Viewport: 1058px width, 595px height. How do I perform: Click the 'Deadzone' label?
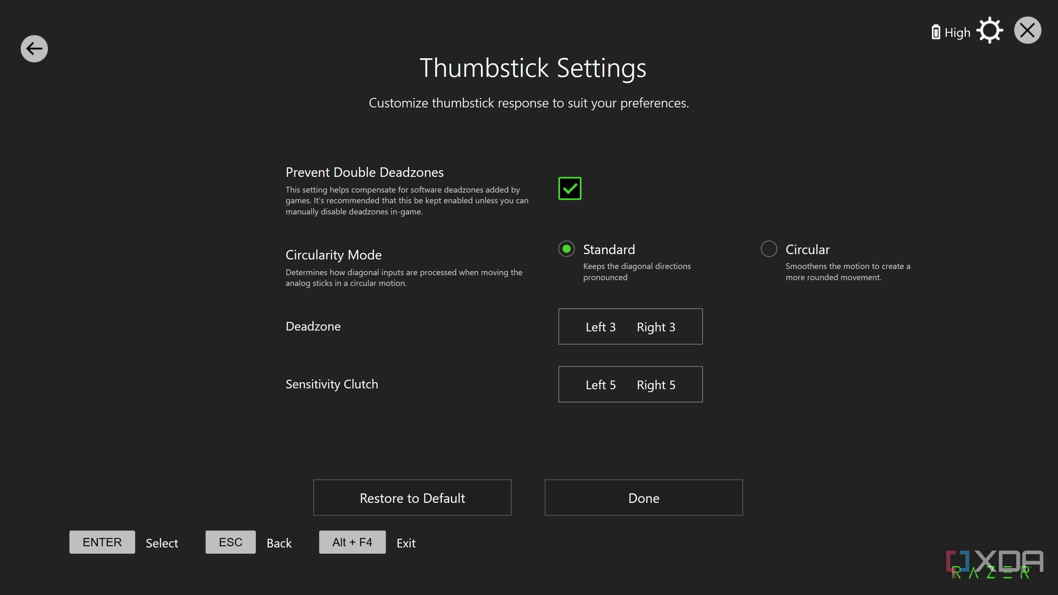pos(313,326)
